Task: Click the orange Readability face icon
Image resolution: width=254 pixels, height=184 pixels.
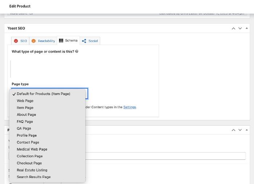Action: pyautogui.click(x=33, y=41)
